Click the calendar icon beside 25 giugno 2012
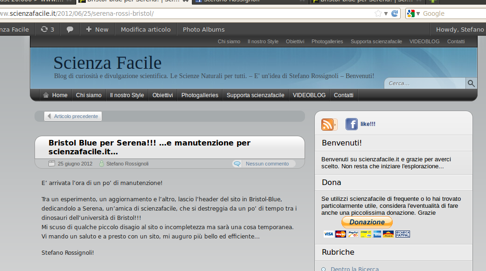The height and width of the screenshot is (271, 486). coord(52,164)
